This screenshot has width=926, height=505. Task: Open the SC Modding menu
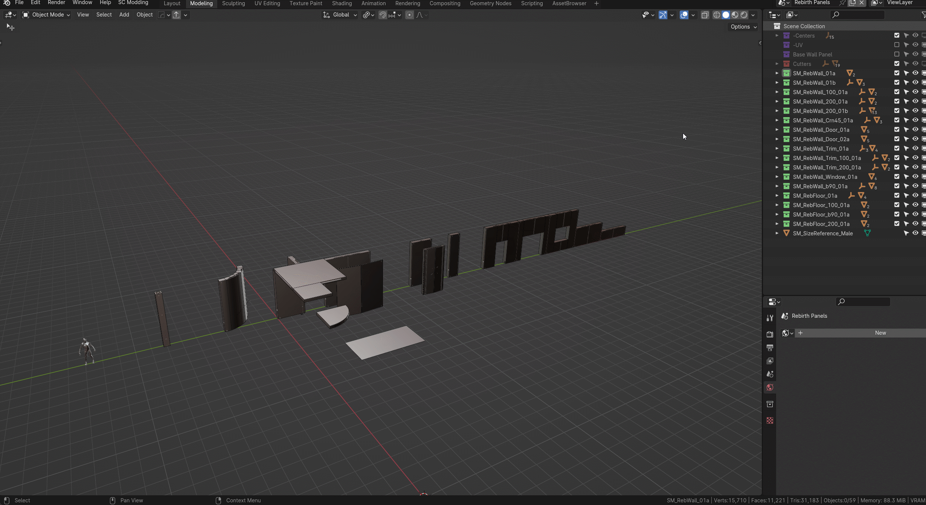pyautogui.click(x=134, y=2)
